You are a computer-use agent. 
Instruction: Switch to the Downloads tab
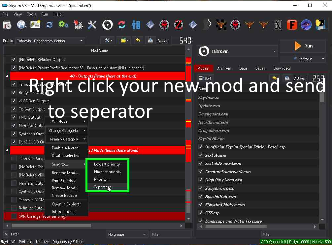tap(282, 68)
